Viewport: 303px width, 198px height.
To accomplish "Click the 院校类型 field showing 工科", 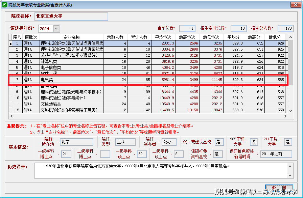I will tap(125, 142).
